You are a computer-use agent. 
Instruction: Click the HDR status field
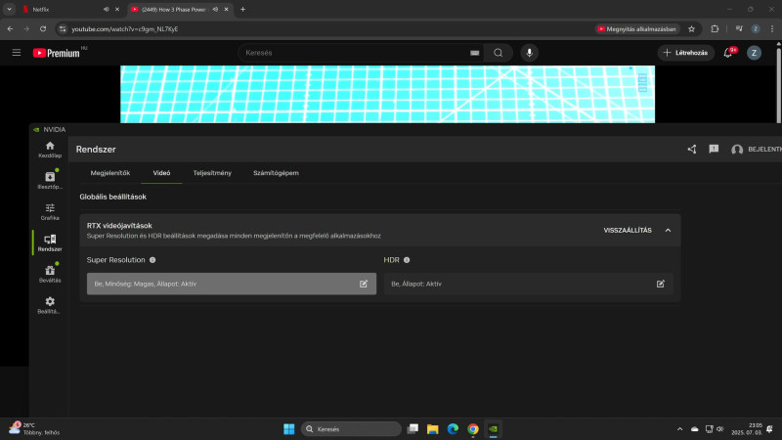pos(528,284)
